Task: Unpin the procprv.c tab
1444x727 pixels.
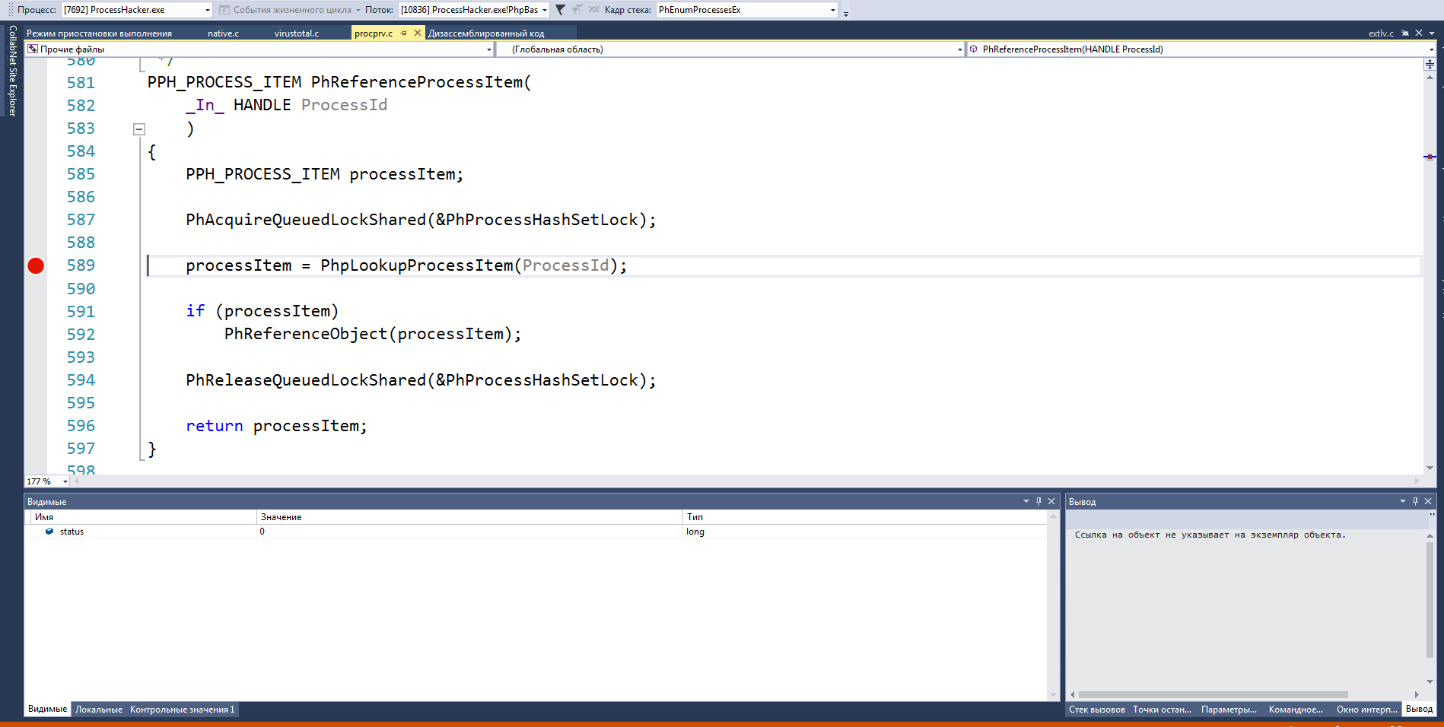Action: click(403, 33)
